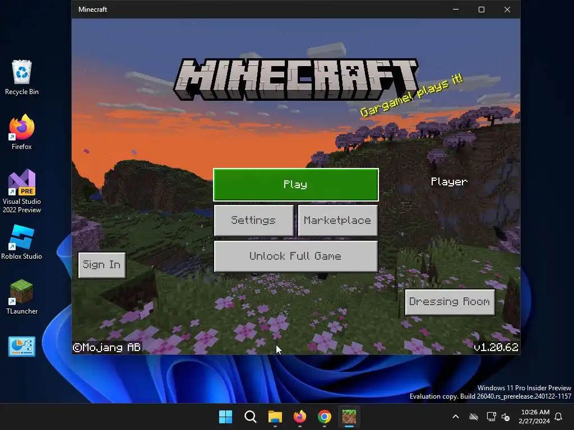574x430 pixels.
Task: Open taskbar Search
Action: tap(251, 417)
